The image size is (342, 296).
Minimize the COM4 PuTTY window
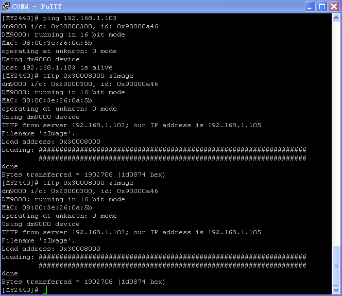click(x=310, y=6)
